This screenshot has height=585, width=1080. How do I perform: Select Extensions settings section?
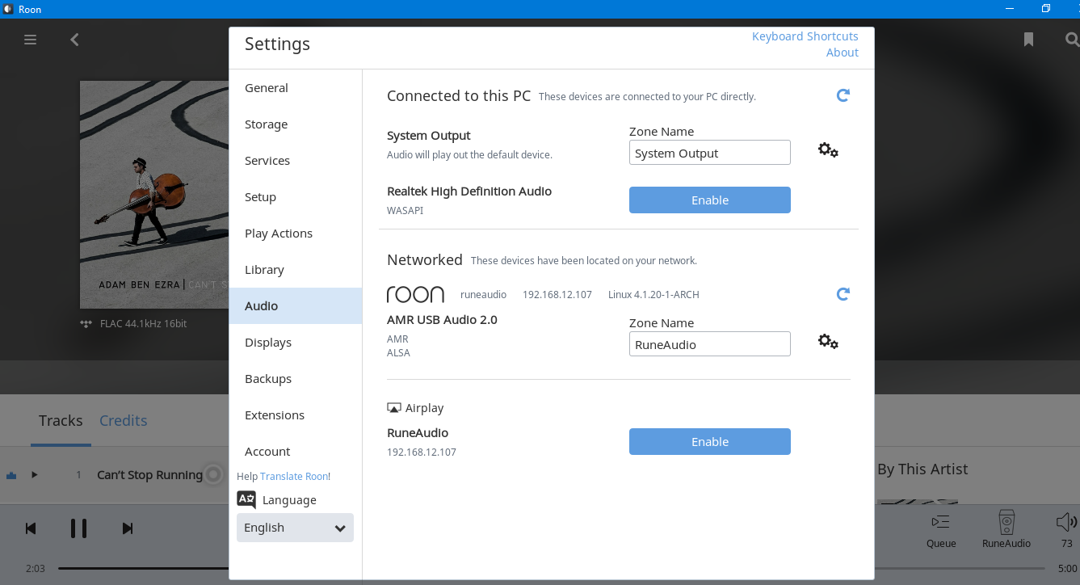tap(296, 415)
